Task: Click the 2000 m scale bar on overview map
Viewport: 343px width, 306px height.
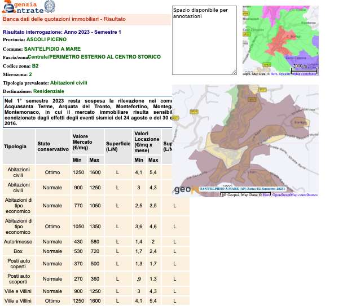Action: point(304,67)
